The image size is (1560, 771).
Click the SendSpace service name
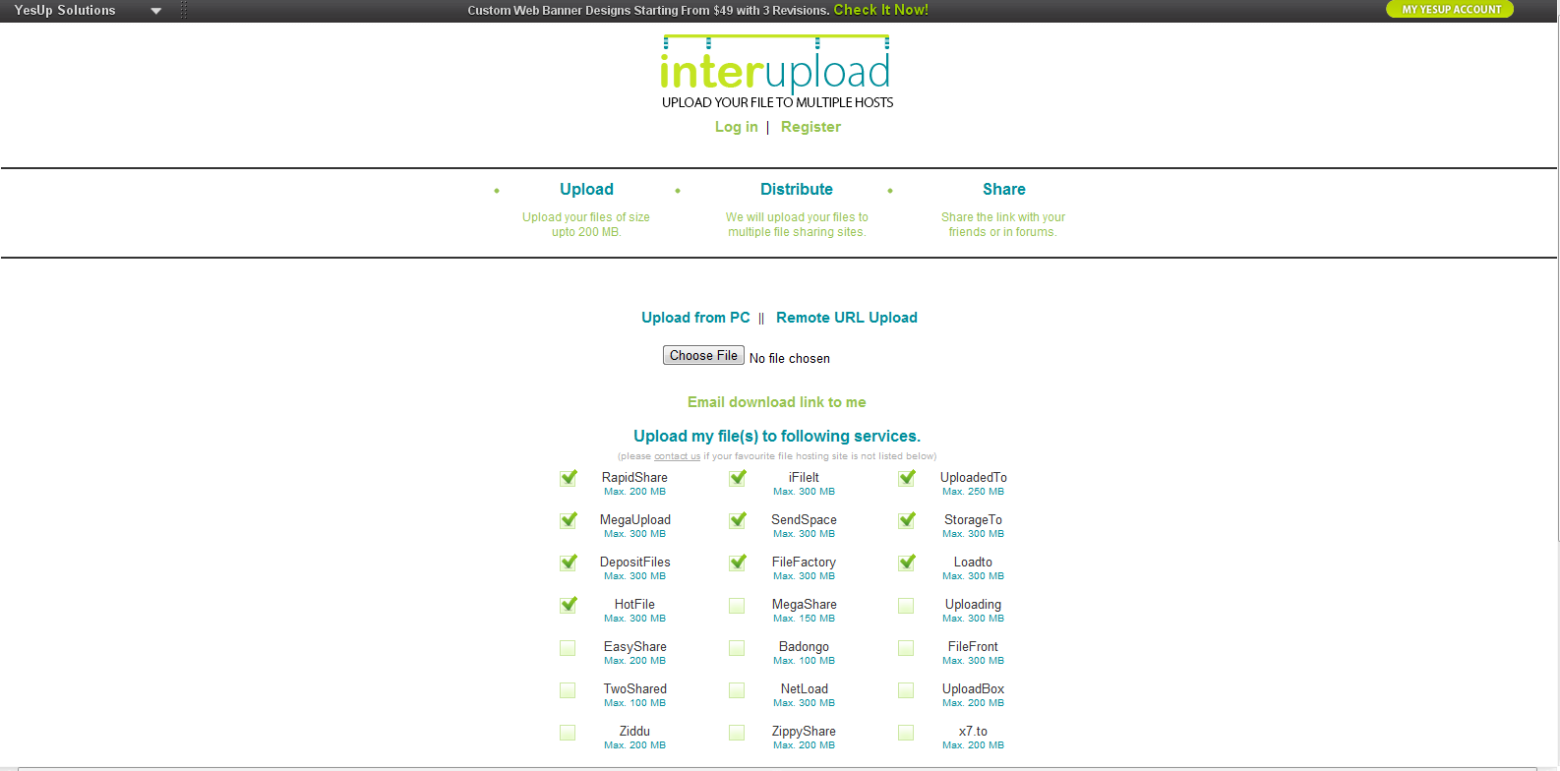pos(804,520)
